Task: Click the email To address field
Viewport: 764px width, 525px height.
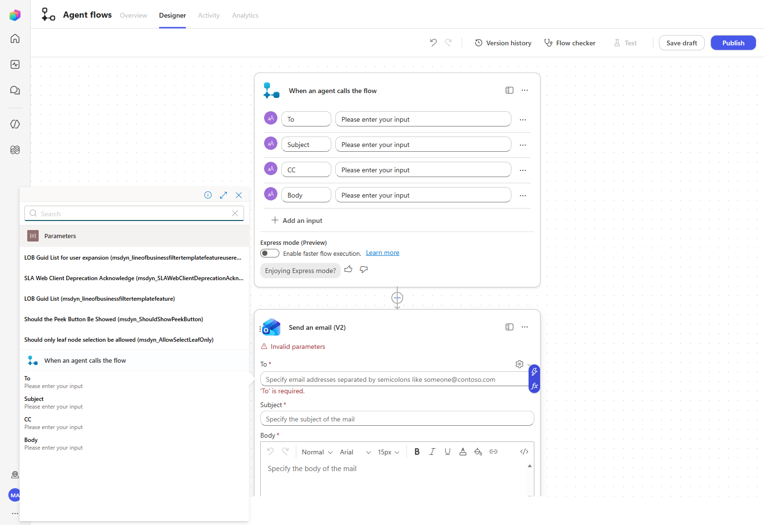Action: click(394, 379)
